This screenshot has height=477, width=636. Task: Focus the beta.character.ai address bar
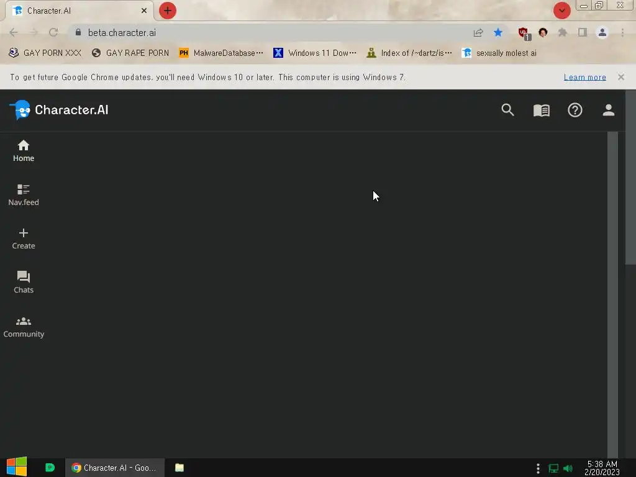tap(268, 32)
